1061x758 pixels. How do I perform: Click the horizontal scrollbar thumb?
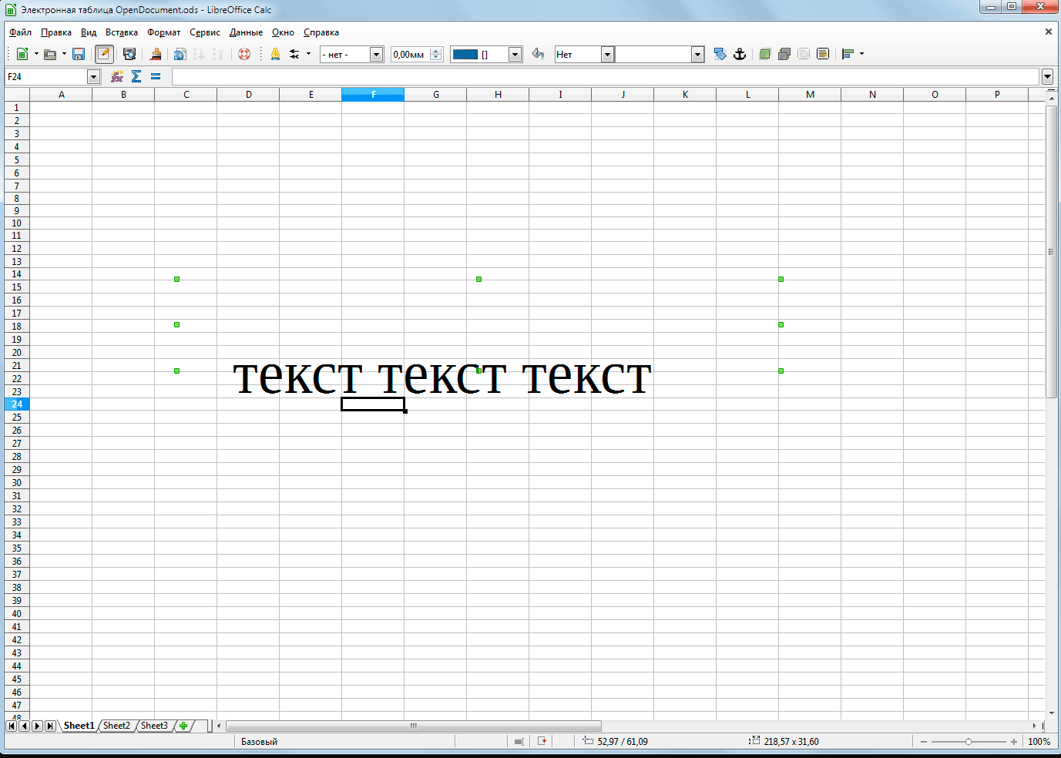pos(414,726)
